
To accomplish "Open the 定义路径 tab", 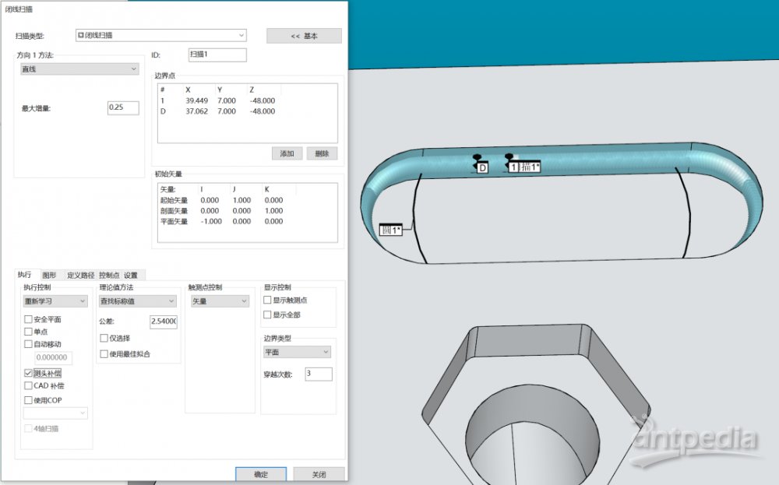I will tap(80, 275).
